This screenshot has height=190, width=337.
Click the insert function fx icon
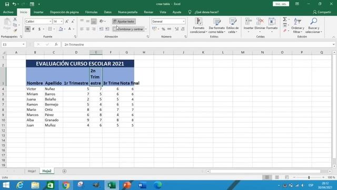(x=56, y=44)
